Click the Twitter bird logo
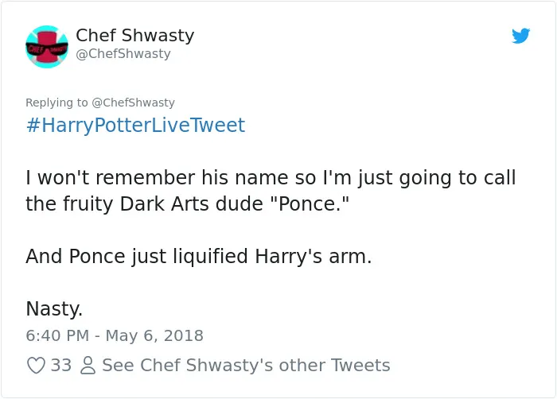This screenshot has width=557, height=399. point(520,36)
